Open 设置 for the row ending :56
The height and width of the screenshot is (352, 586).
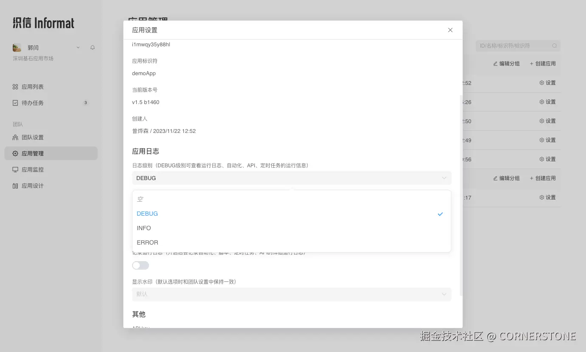coord(547,159)
